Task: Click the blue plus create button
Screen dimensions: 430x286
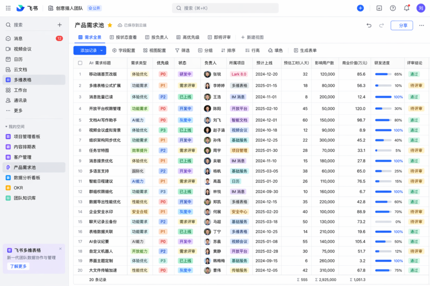Action: (360, 8)
